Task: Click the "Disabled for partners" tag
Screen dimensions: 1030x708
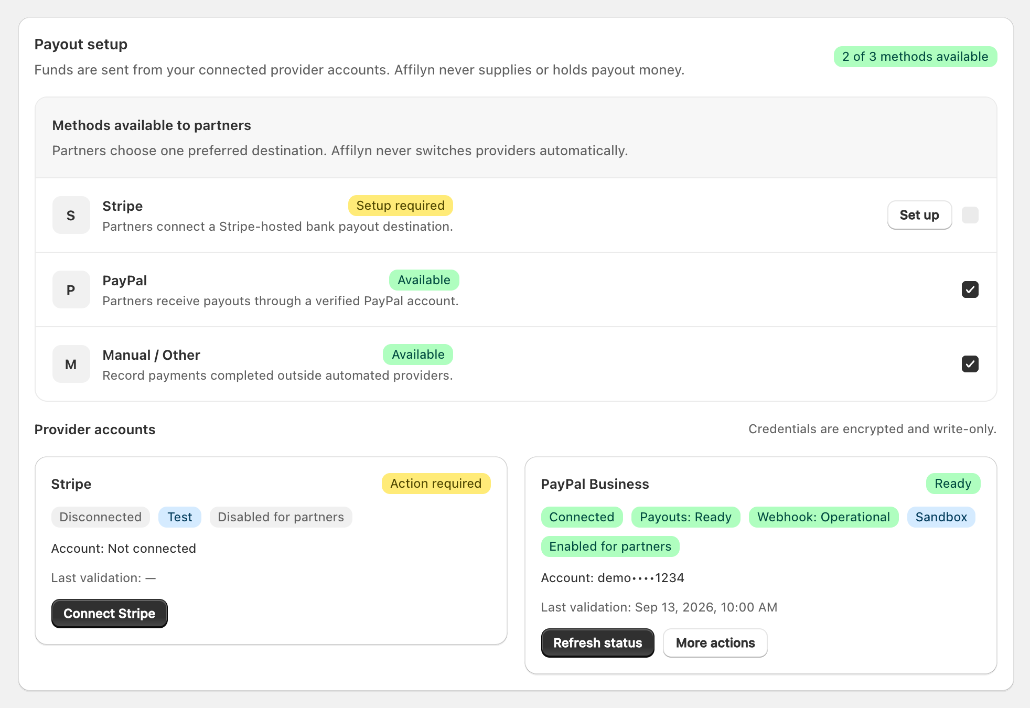Action: pos(281,517)
